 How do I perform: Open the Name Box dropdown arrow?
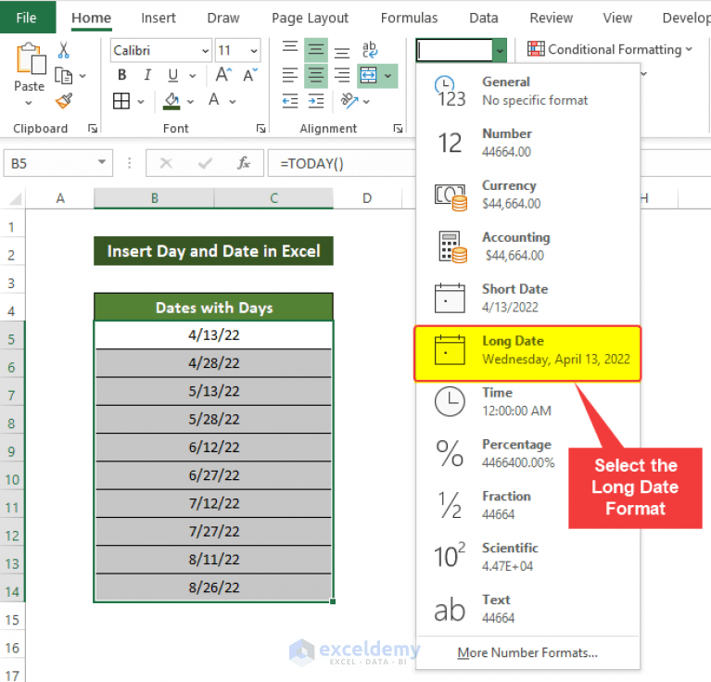click(x=102, y=162)
